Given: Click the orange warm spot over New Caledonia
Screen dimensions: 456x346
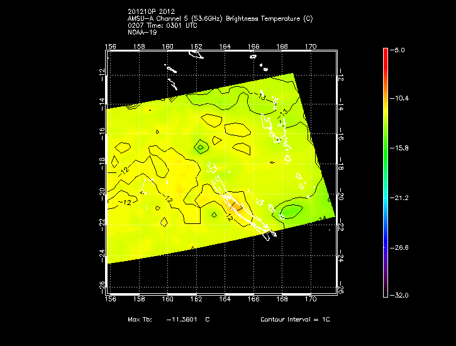Looking at the screenshot, I should click(236, 206).
